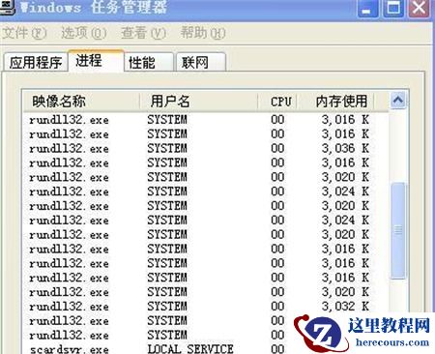
Task: Click the scroll up arrow of process list
Action: tap(398, 101)
